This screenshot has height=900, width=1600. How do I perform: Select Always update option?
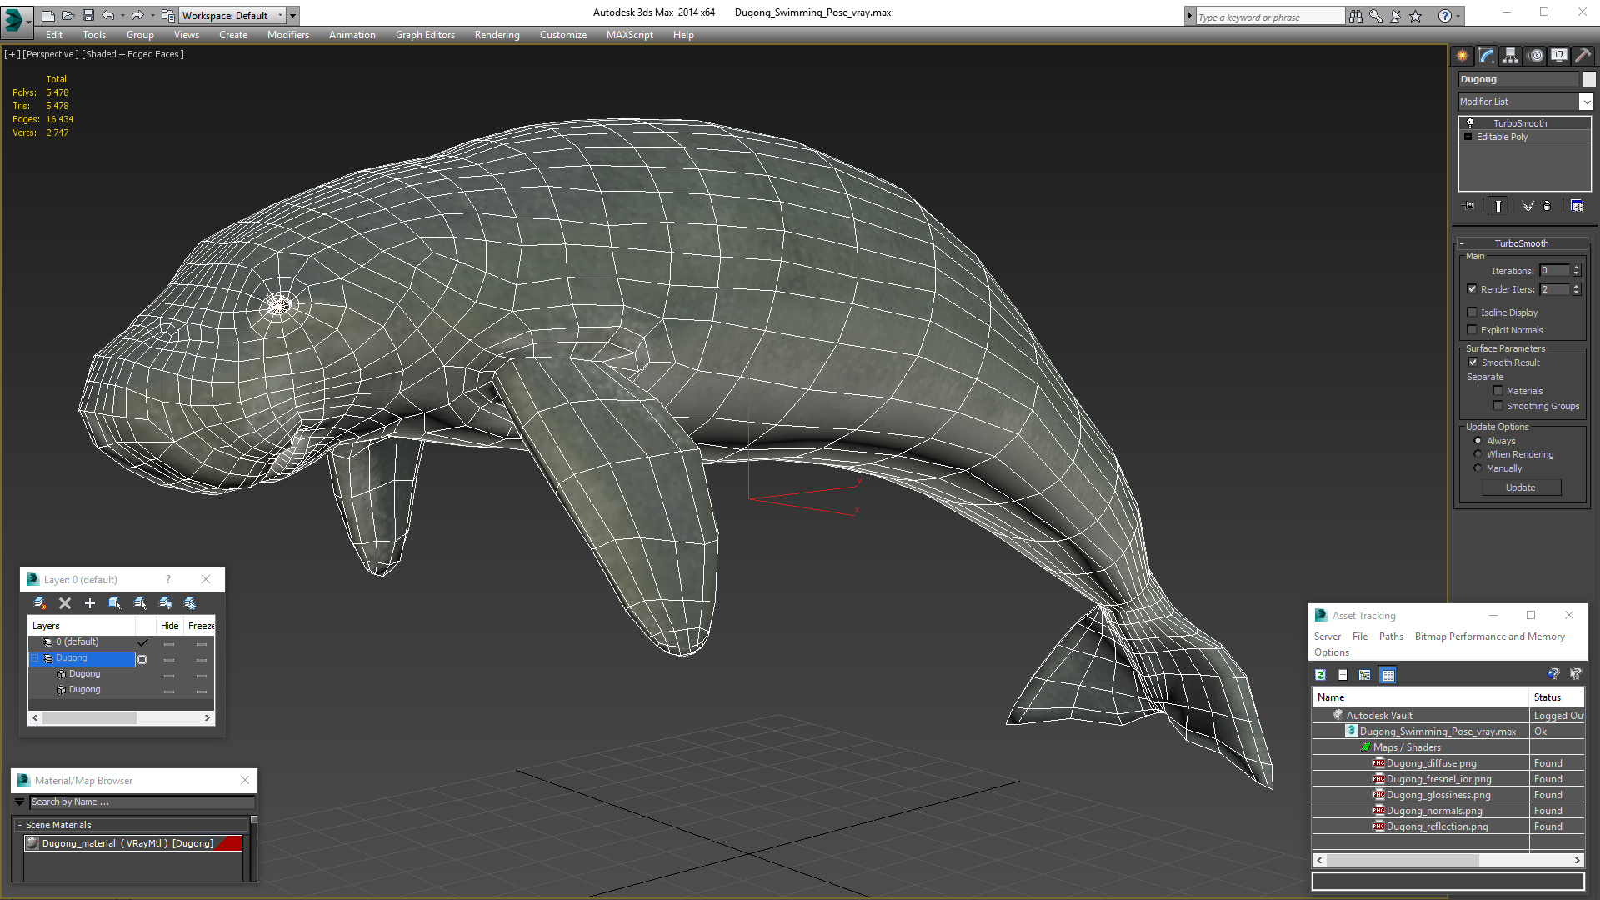(1477, 441)
